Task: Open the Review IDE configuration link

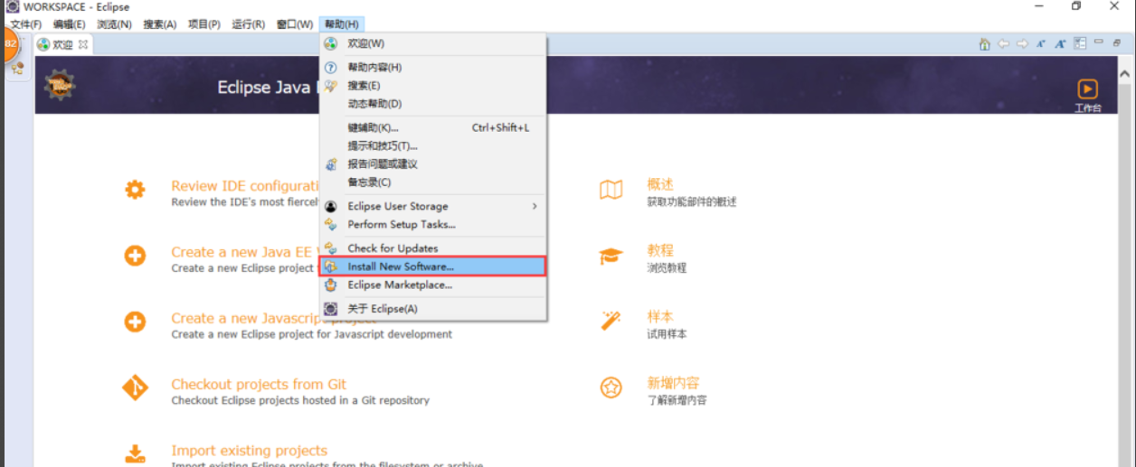Action: 244,186
